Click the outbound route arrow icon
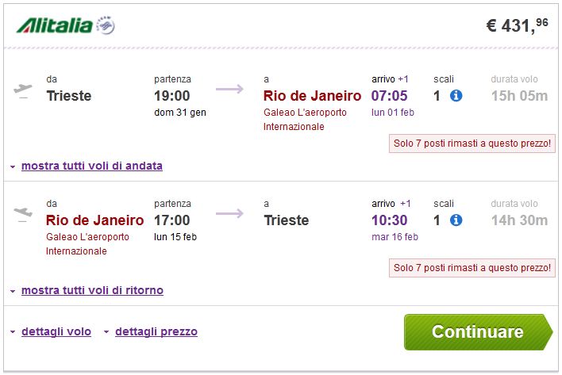The height and width of the screenshot is (375, 562). pyautogui.click(x=230, y=89)
